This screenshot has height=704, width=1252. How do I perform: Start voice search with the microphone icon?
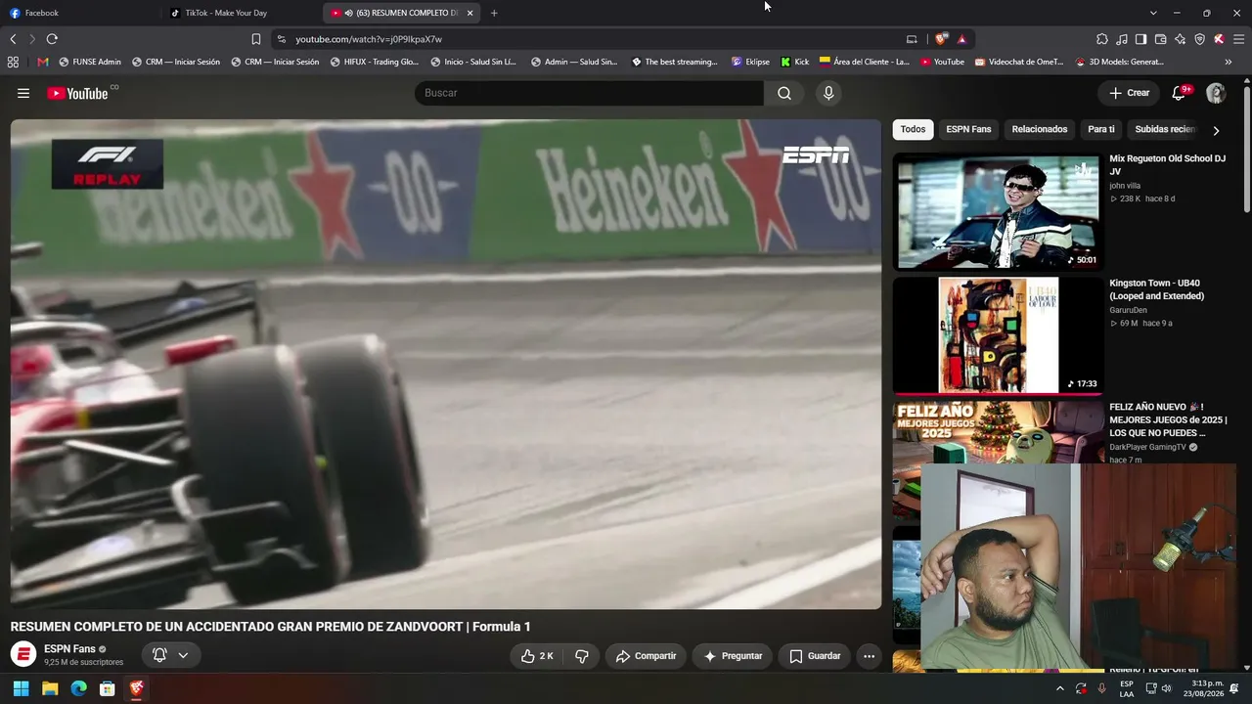pyautogui.click(x=828, y=93)
